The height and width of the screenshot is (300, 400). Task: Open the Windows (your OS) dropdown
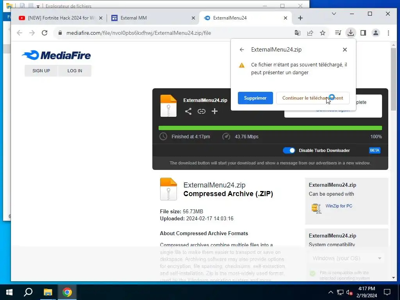(346, 258)
